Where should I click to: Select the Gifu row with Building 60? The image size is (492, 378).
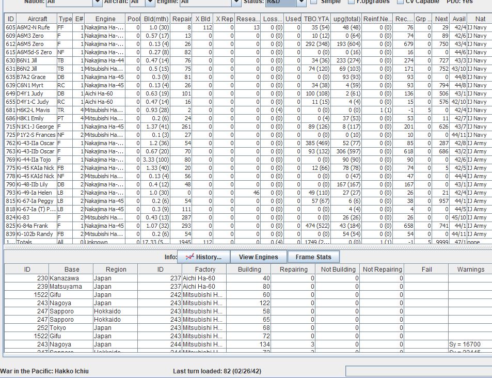point(248,295)
